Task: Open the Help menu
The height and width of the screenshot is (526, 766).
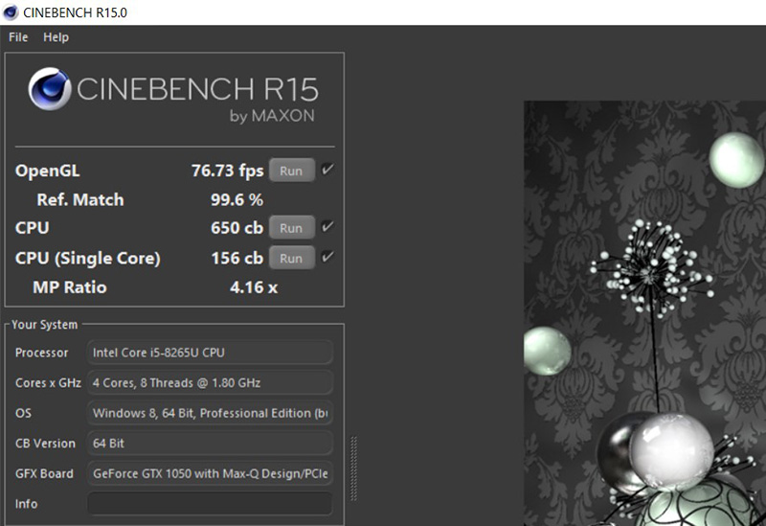Action: pyautogui.click(x=56, y=37)
